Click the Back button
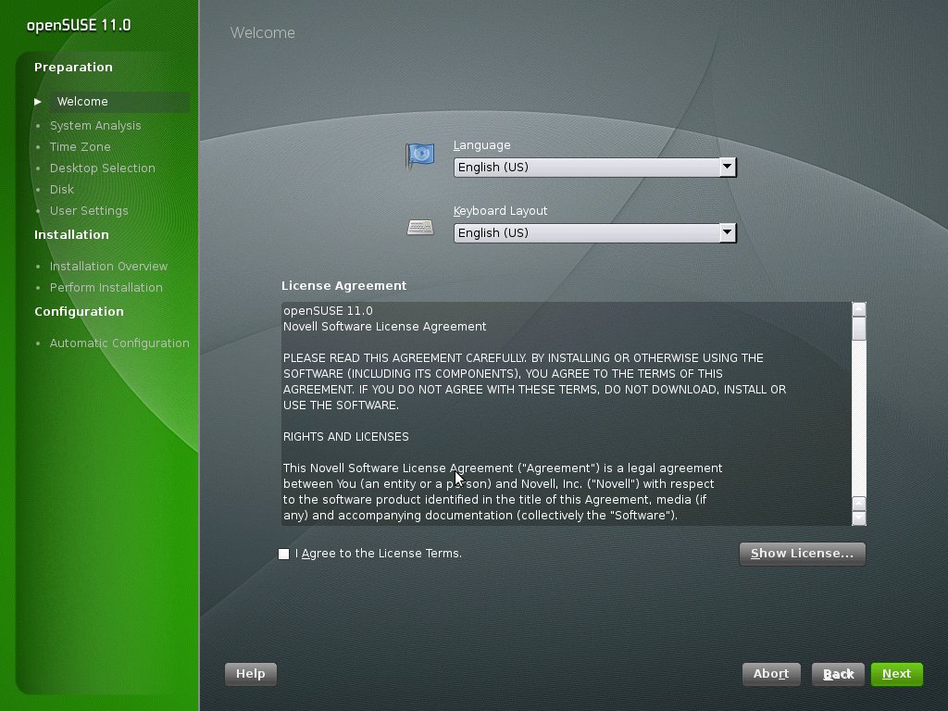Image resolution: width=948 pixels, height=711 pixels. [x=838, y=674]
